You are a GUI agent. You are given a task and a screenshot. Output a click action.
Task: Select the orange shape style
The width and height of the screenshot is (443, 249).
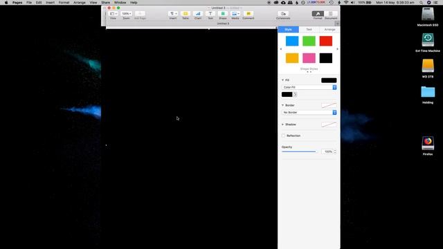292,58
